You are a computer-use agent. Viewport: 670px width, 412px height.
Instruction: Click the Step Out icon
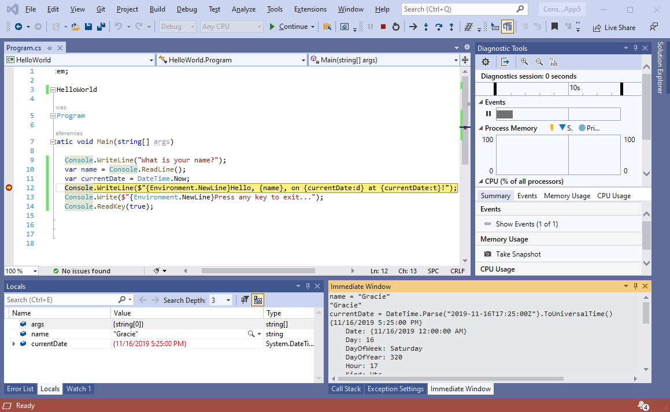[x=452, y=27]
